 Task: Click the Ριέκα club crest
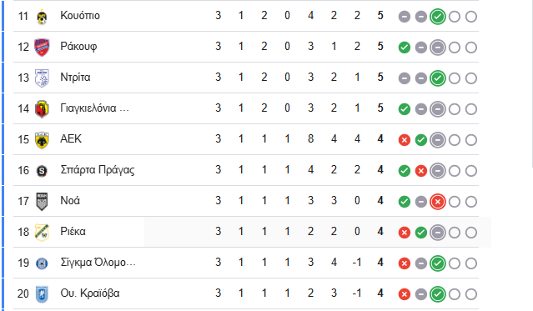point(42,233)
